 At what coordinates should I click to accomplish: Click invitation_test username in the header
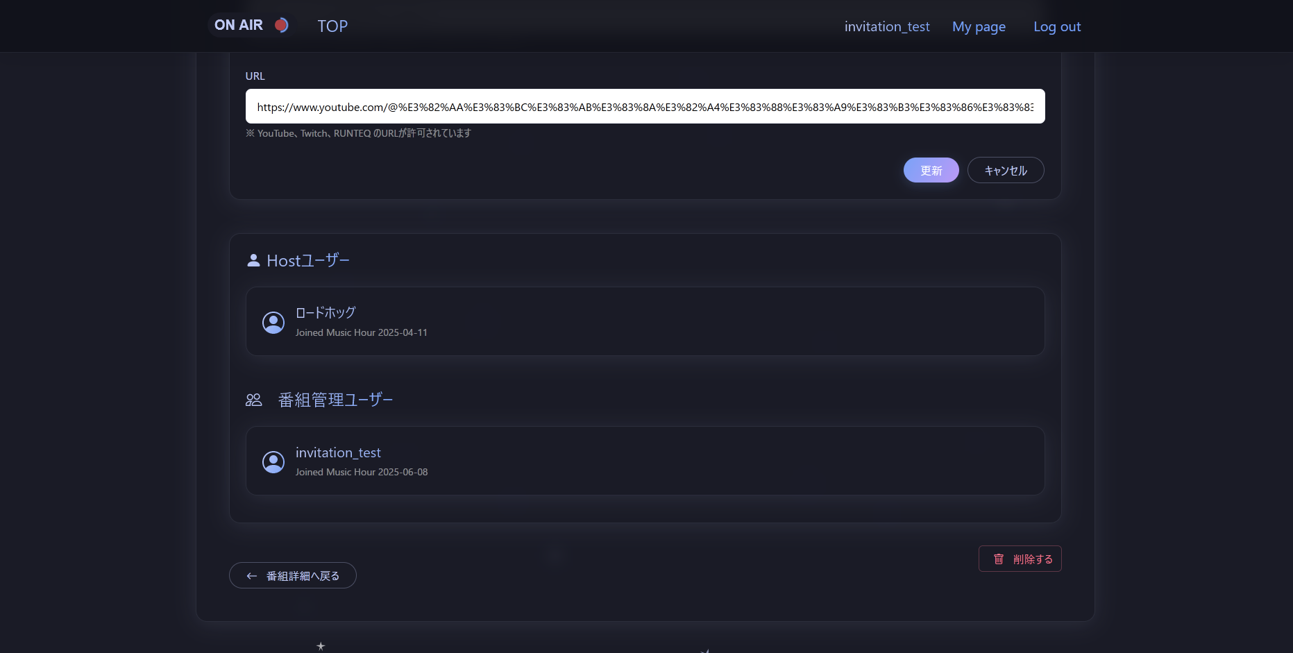click(886, 26)
